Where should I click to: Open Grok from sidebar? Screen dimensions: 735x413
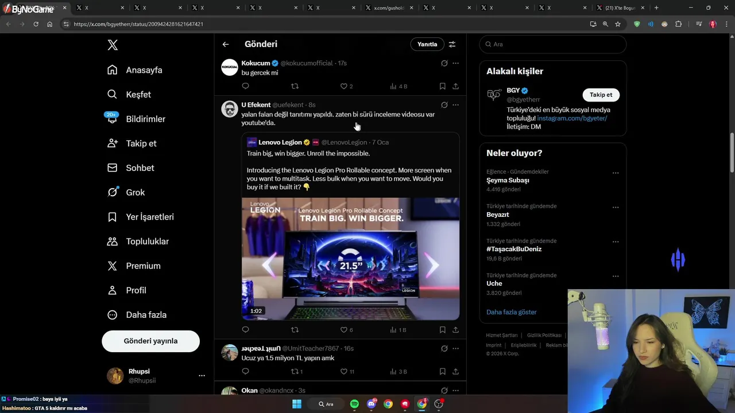click(x=126, y=192)
